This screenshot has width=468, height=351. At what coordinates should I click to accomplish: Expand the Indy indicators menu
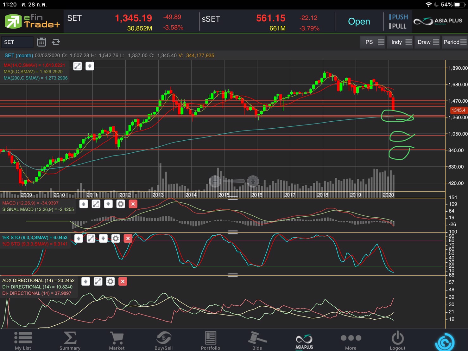coord(401,42)
